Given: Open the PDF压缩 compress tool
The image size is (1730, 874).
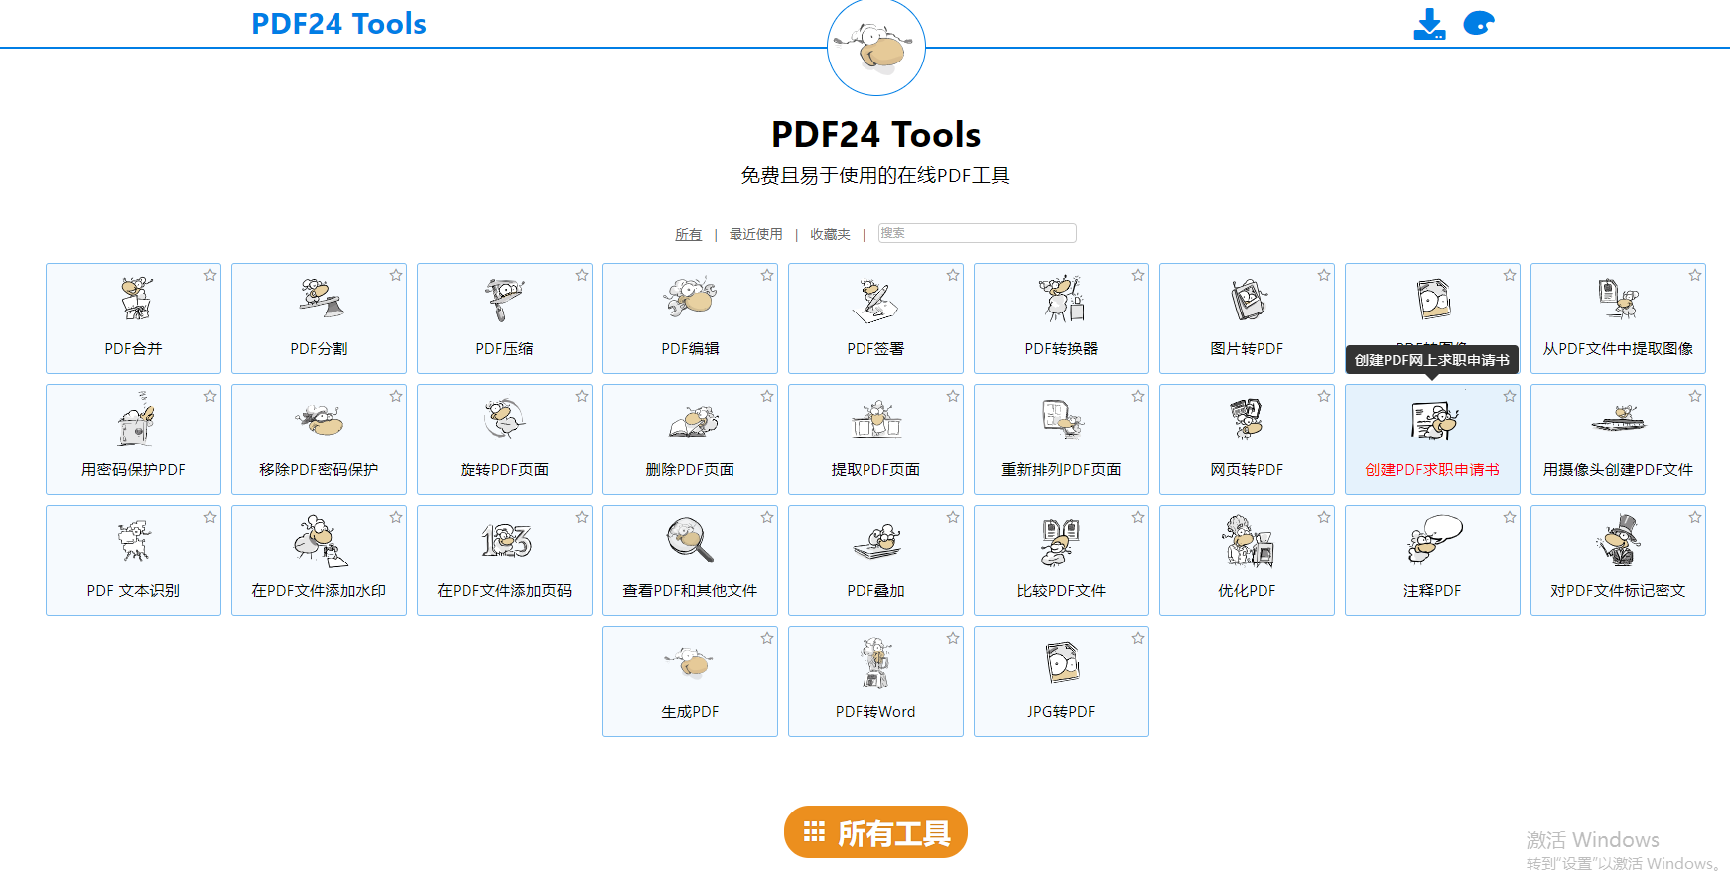Looking at the screenshot, I should [504, 318].
